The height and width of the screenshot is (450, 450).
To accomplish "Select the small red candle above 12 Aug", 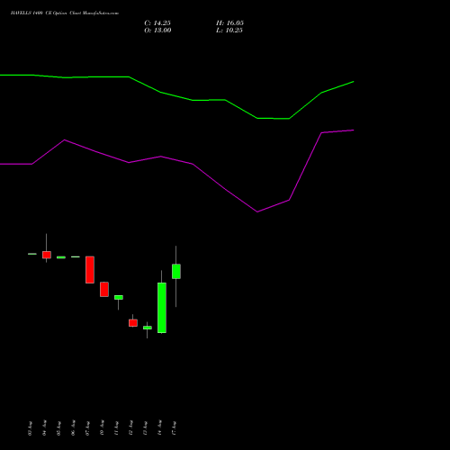I will click(133, 323).
